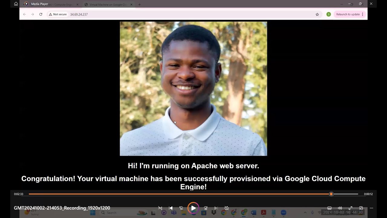Skip forward 30 seconds

tap(206, 208)
